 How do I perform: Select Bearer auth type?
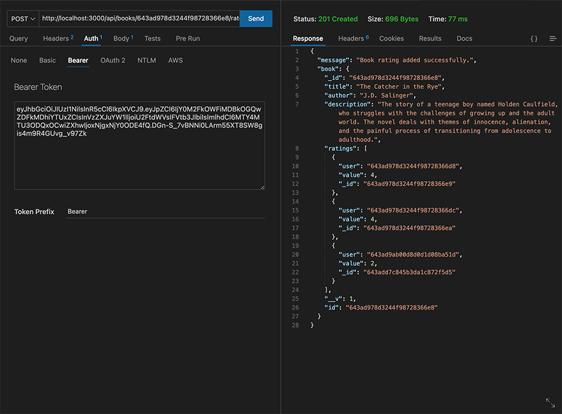pyautogui.click(x=78, y=60)
